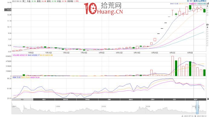
Task: Click the last green candlestick on price chart
Action: (x=204, y=11)
